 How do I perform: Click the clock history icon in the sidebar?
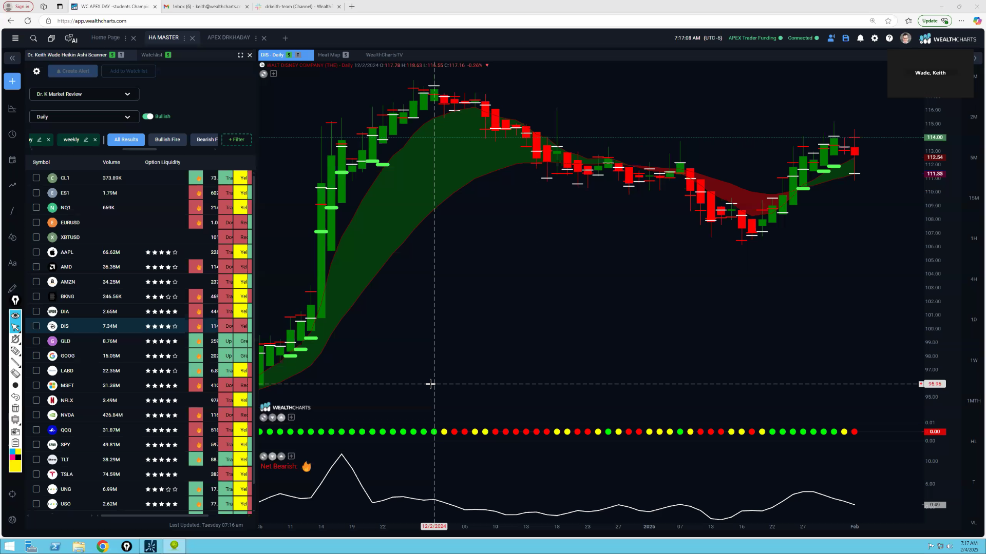pyautogui.click(x=12, y=134)
